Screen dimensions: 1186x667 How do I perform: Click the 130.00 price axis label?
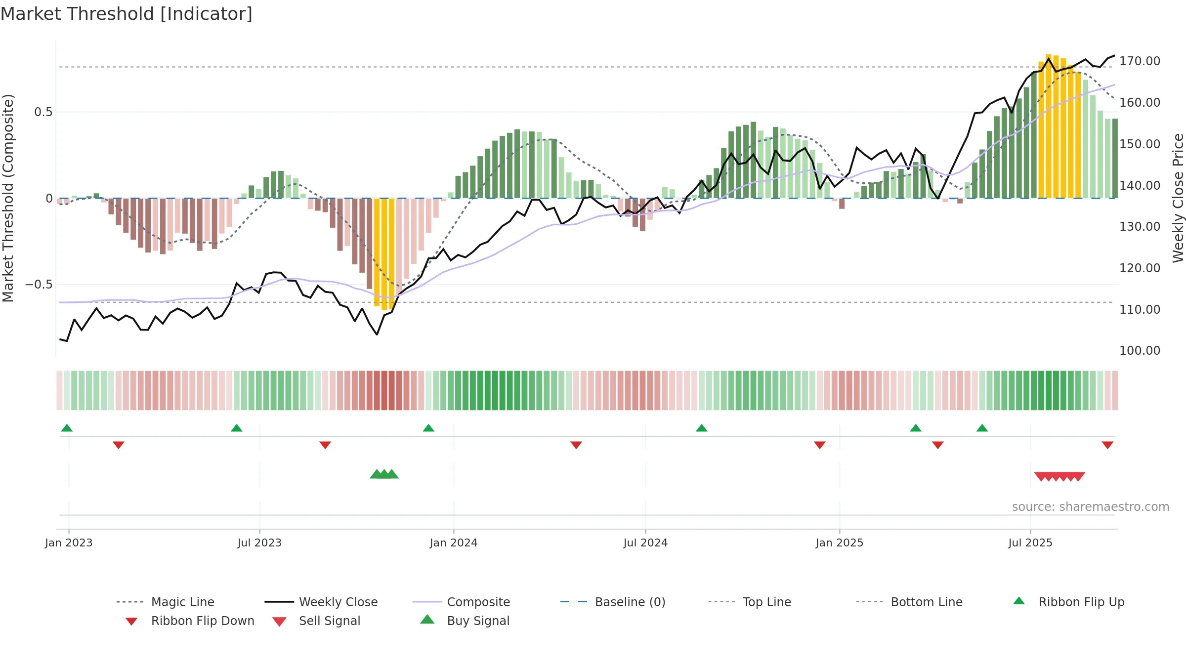pos(1140,226)
